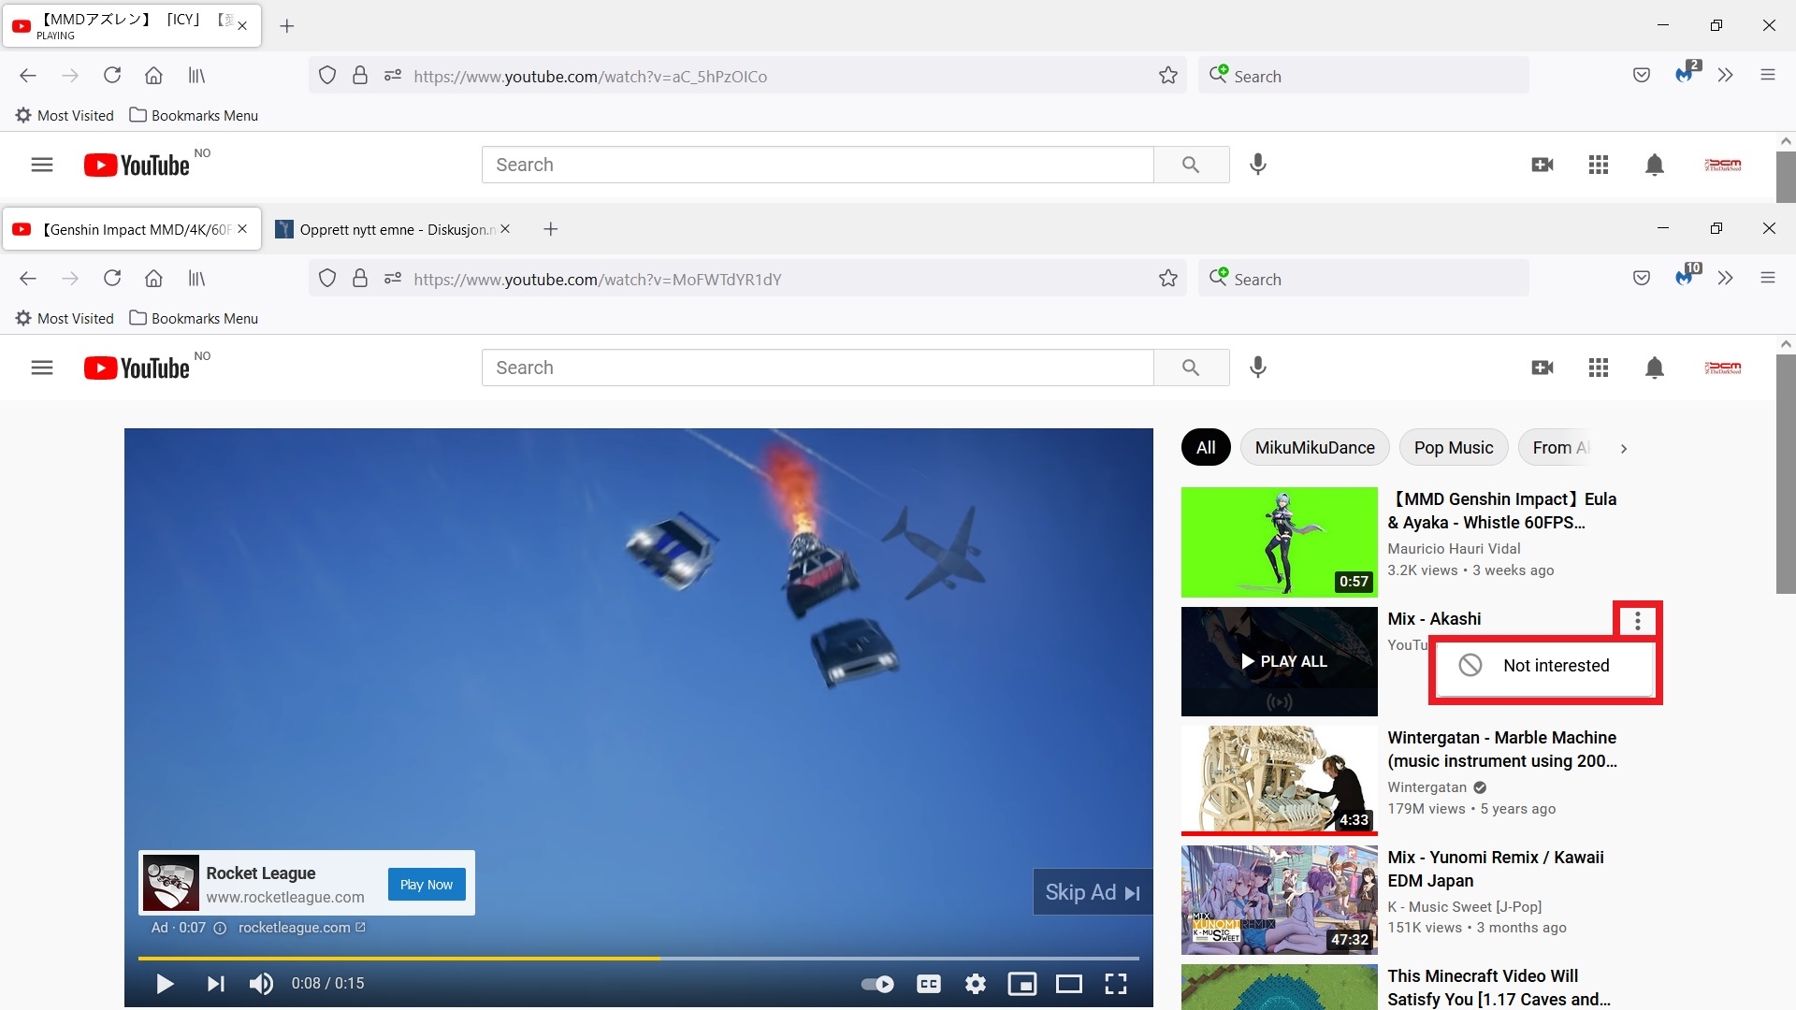The height and width of the screenshot is (1010, 1796).
Task: Open YouTube guide hamburger menu in lower window
Action: pyautogui.click(x=42, y=368)
